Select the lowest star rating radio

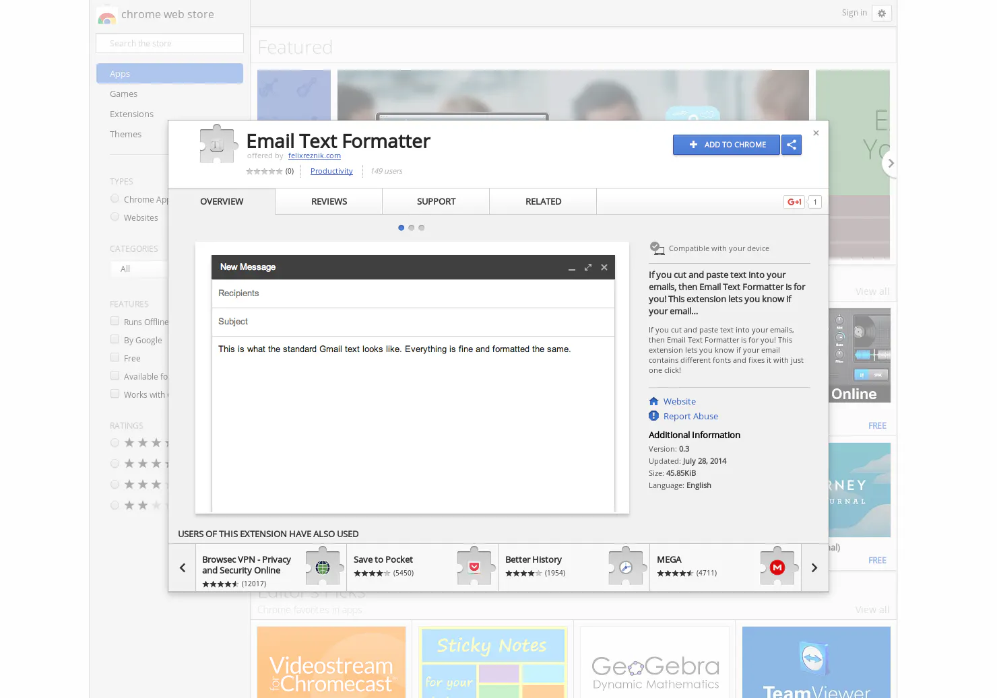point(115,505)
